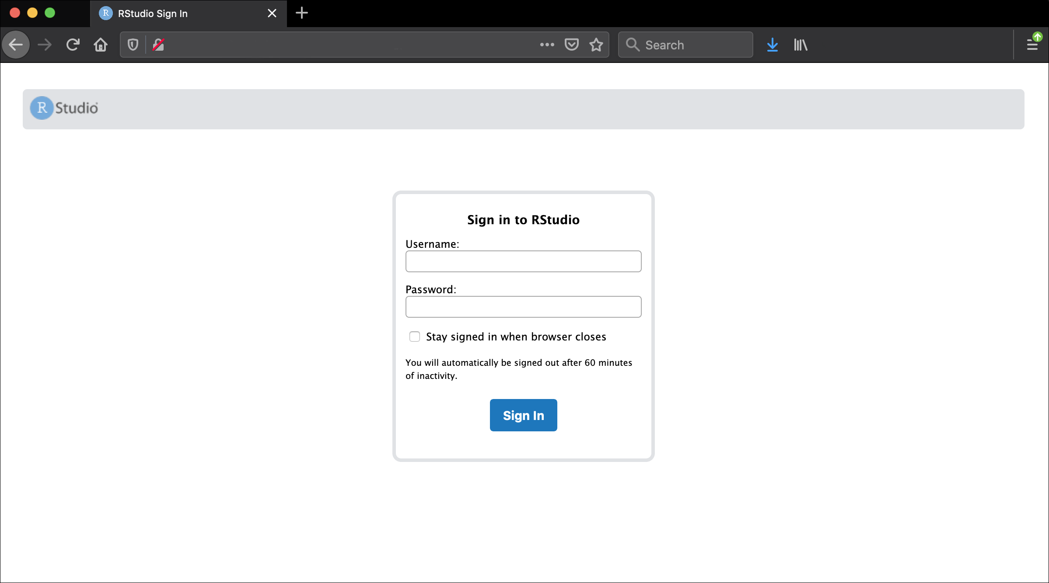Open the library bookmarks and history icon
The image size is (1049, 583).
coord(801,45)
